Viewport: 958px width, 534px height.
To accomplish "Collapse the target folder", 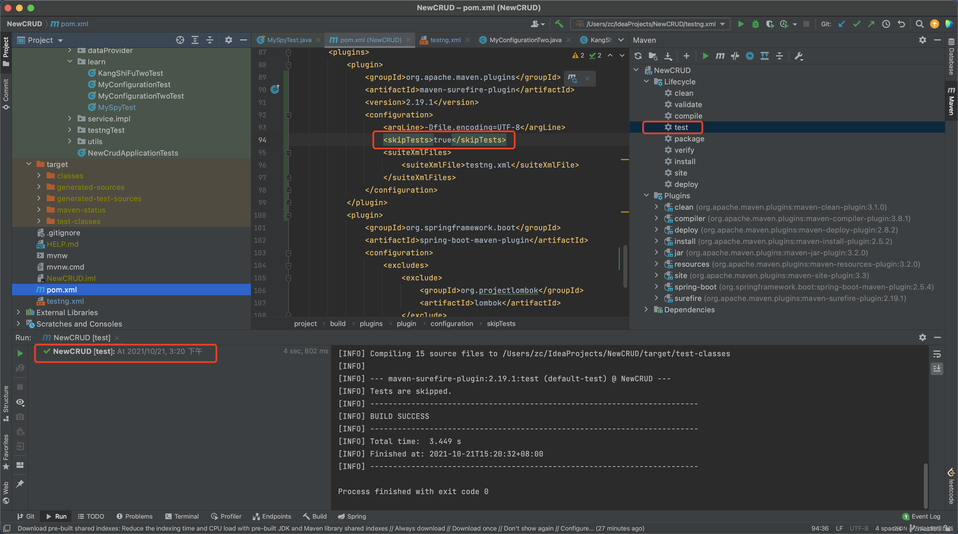I will [x=29, y=164].
